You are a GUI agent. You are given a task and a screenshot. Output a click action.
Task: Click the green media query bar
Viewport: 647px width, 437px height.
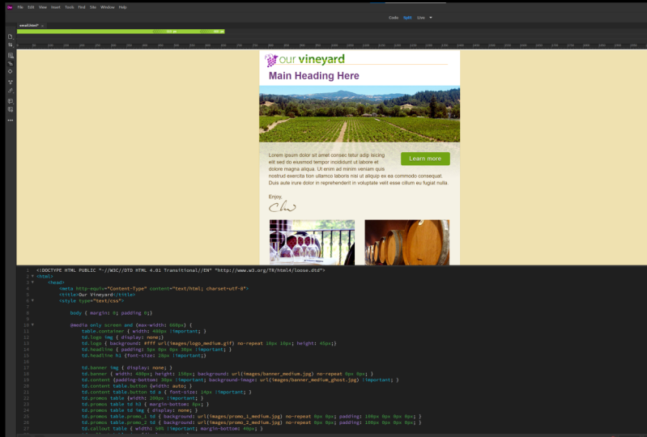coord(121,32)
